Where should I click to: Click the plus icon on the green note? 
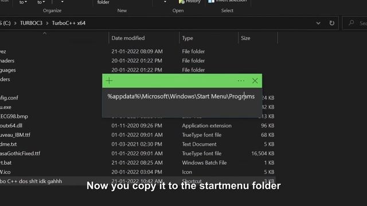pyautogui.click(x=110, y=81)
